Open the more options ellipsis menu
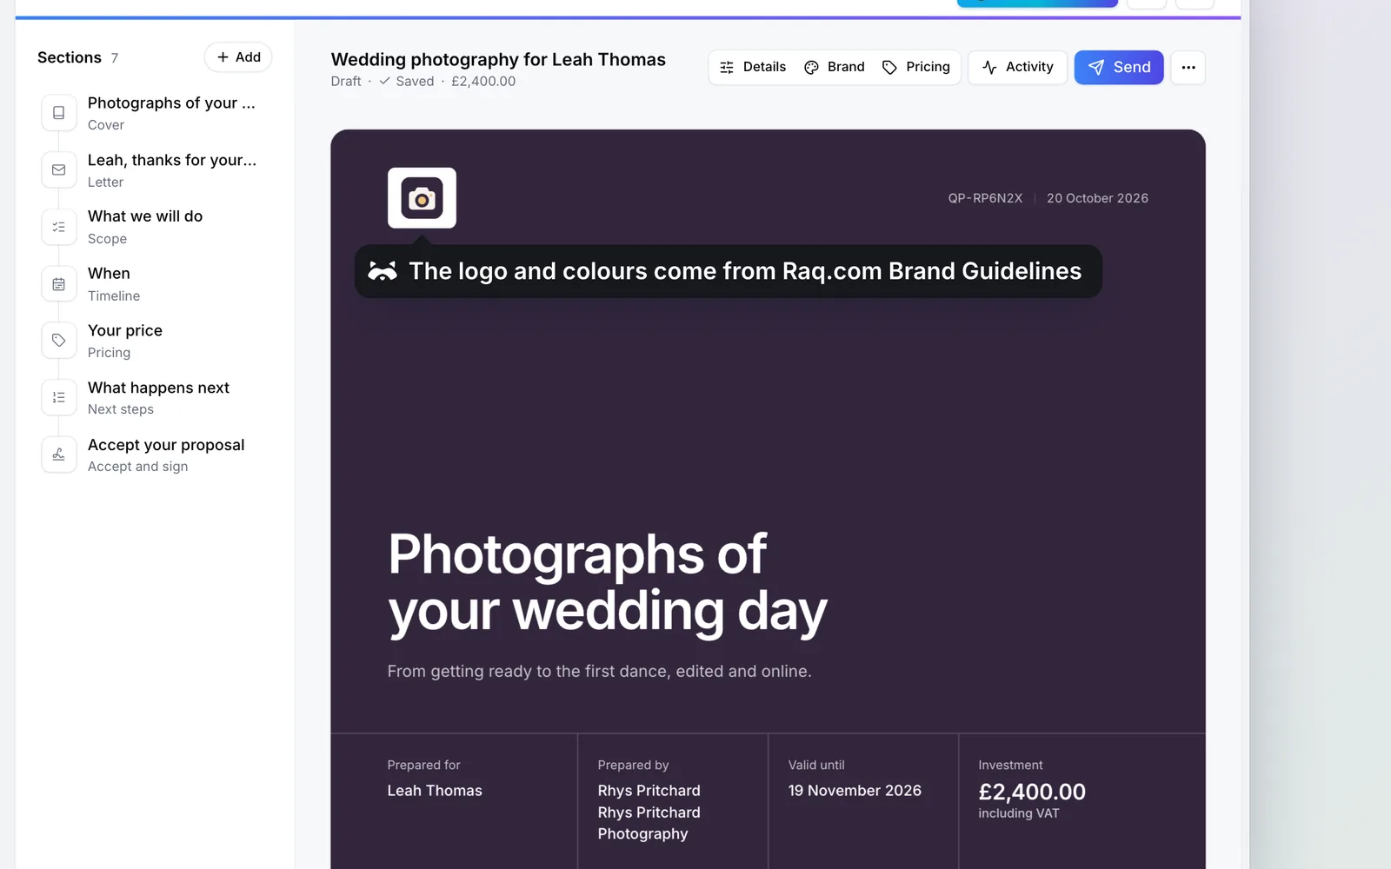Screen dimensions: 1391x869 [1188, 67]
